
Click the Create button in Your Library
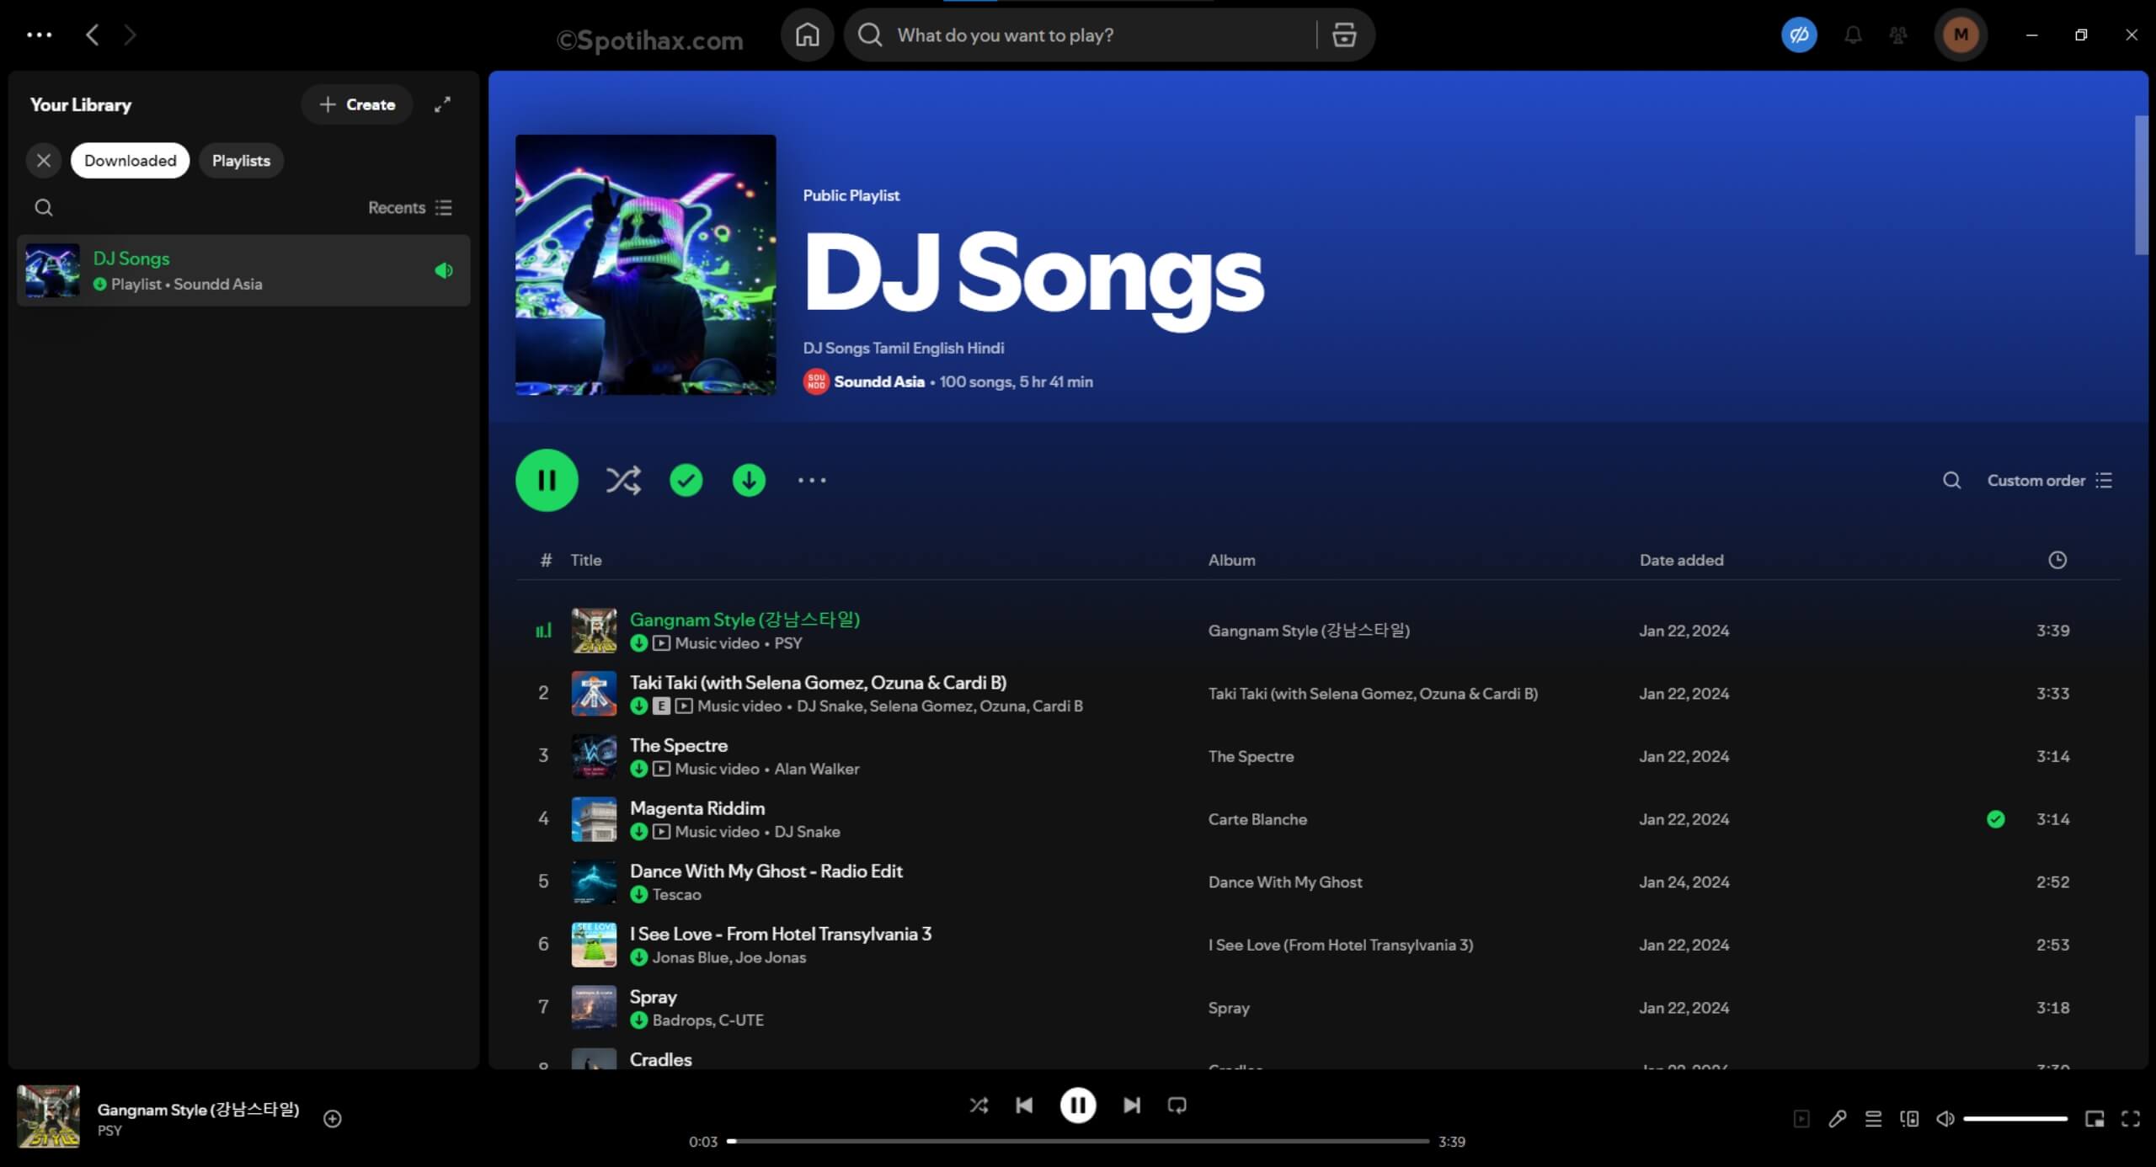(x=357, y=104)
